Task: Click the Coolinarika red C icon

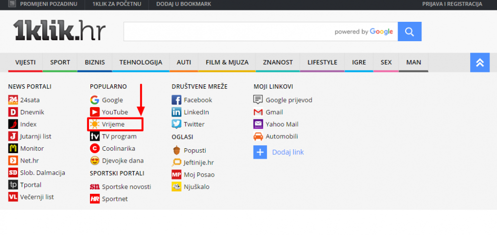Action: 95,148
